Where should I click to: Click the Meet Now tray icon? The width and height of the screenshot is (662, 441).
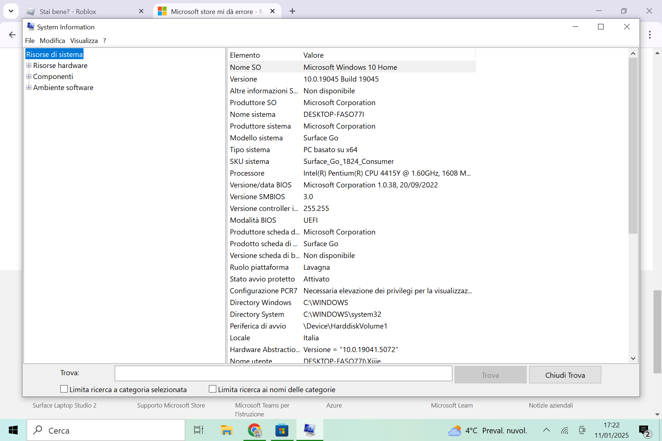582,430
